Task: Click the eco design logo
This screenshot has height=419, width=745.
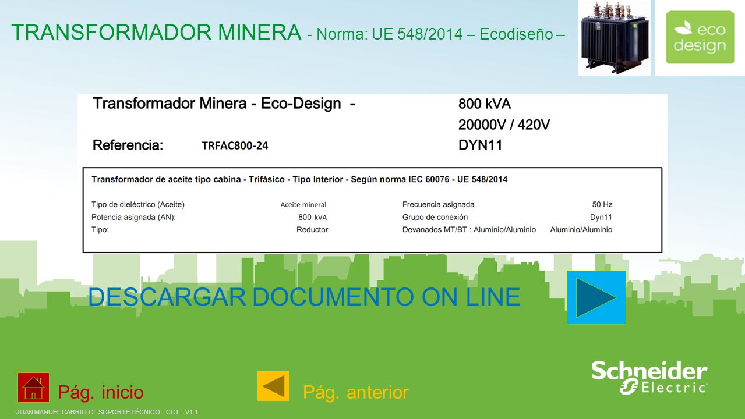Action: [700, 37]
